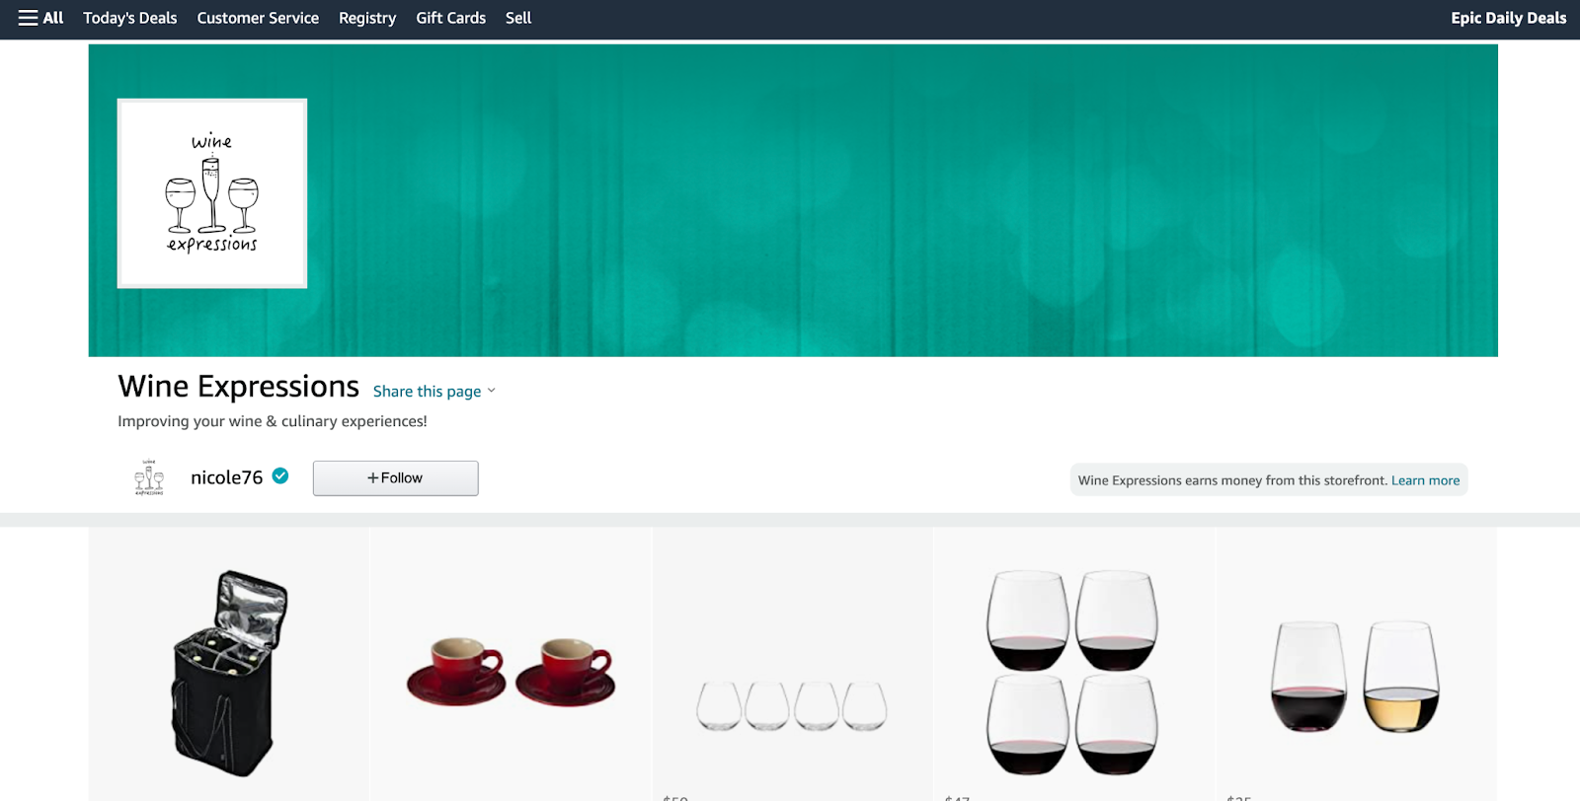Open the Registry page
Viewport: 1580px width, 801px height.
367,18
